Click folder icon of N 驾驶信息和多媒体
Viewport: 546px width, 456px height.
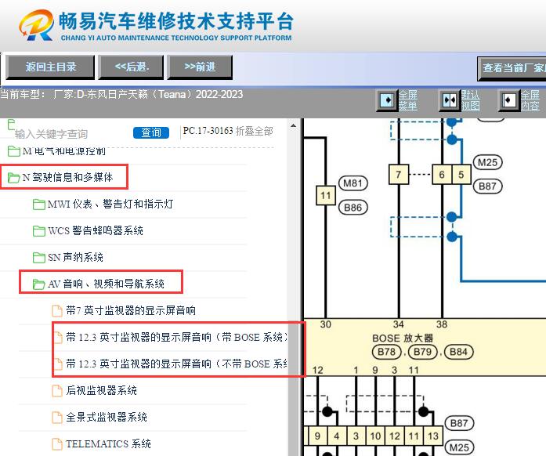click(13, 178)
